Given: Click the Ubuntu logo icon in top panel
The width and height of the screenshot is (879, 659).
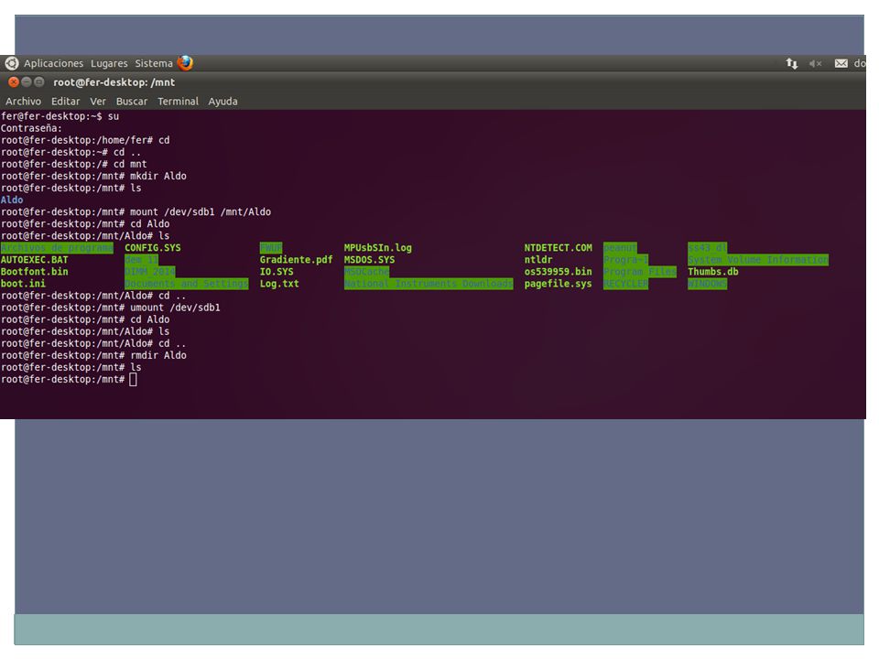Looking at the screenshot, I should (11, 63).
